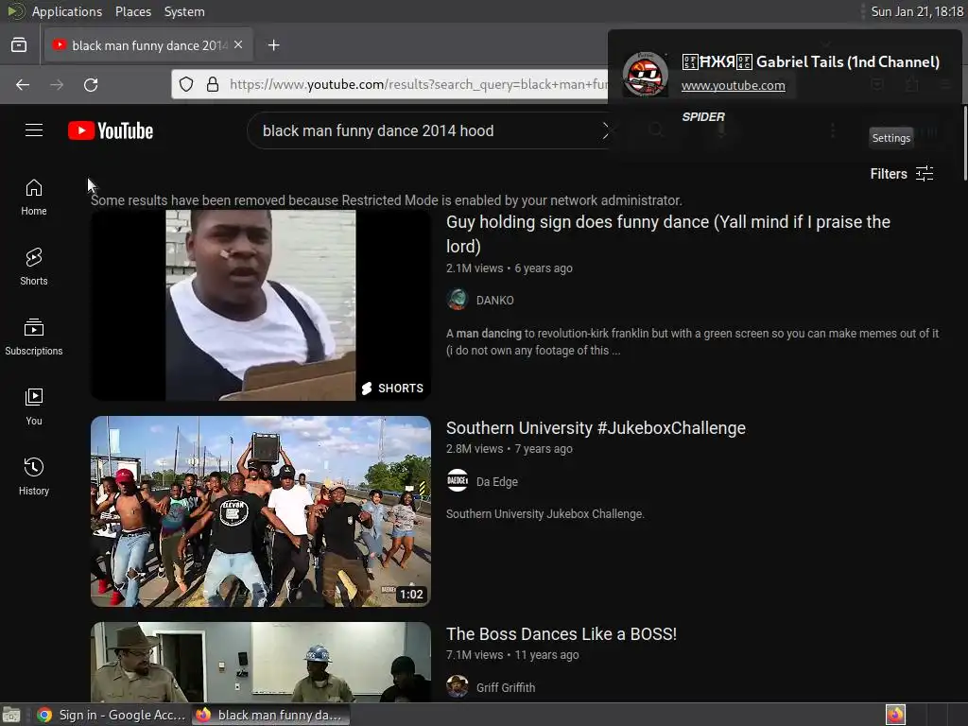
Task: Open Guy holding sign funny dance thumbnail
Action: click(x=261, y=305)
